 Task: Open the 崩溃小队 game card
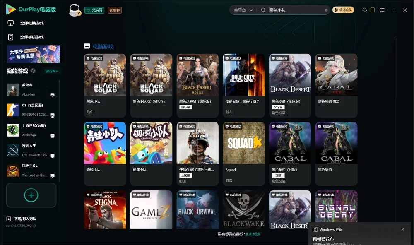pos(151,154)
